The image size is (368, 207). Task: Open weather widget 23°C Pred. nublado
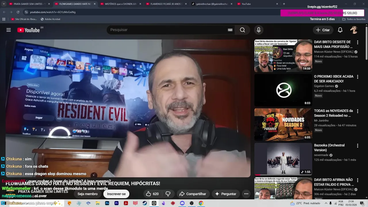pos(305,203)
